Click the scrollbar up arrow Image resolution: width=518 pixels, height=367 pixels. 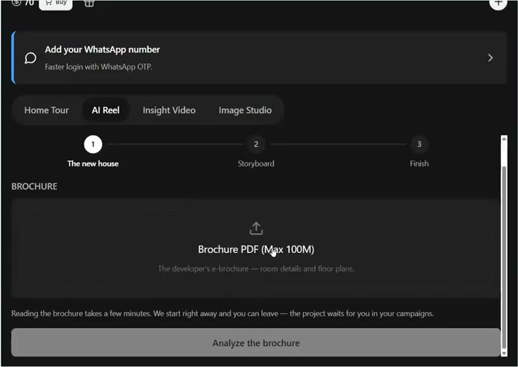click(504, 139)
